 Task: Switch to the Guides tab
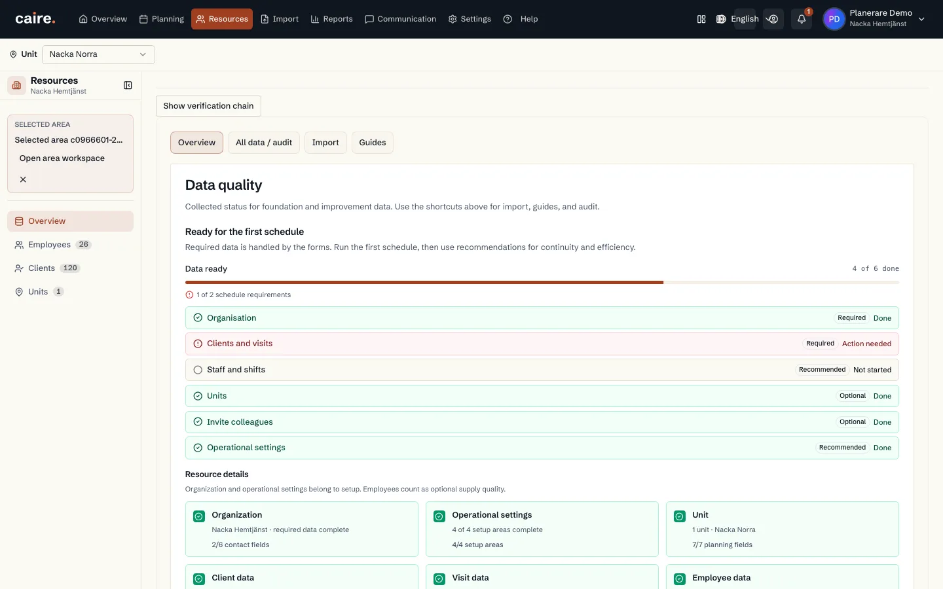pyautogui.click(x=373, y=143)
